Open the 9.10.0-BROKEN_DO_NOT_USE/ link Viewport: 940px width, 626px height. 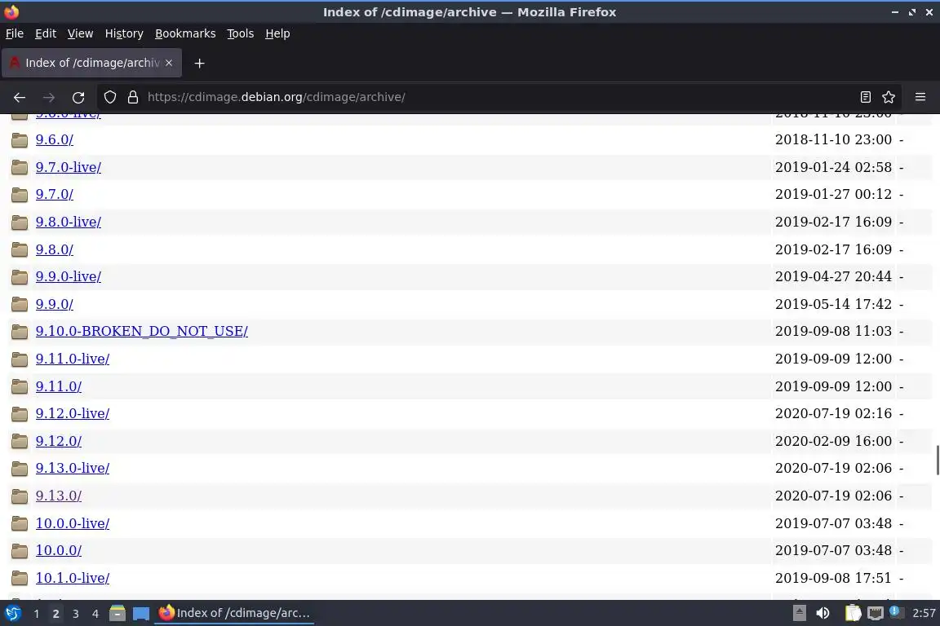click(141, 331)
